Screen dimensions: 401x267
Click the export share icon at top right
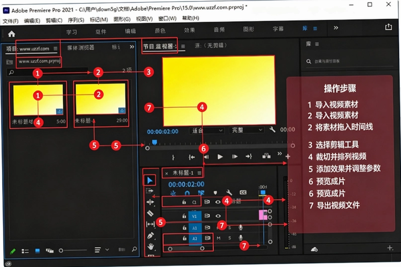[389, 27]
